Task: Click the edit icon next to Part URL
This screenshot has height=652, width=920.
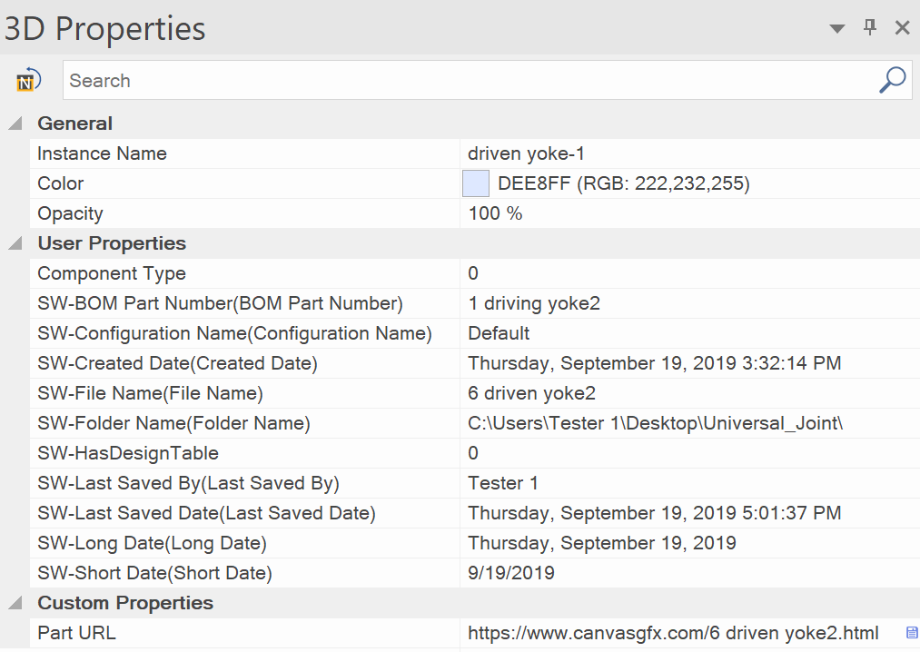Action: click(912, 633)
